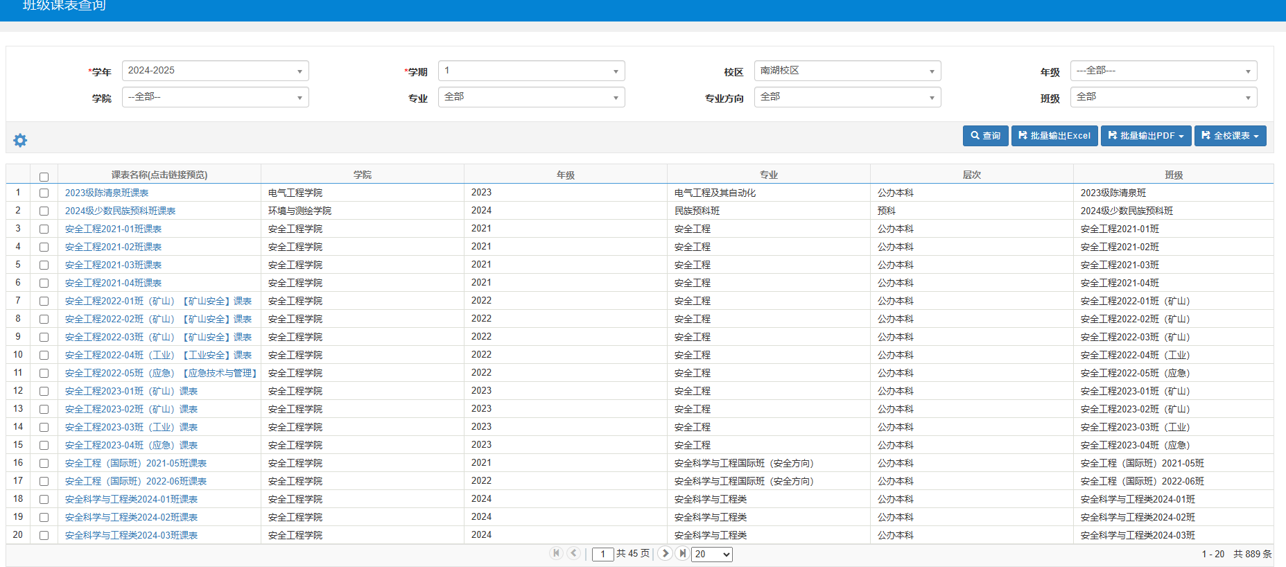The width and height of the screenshot is (1286, 567).
Task: Open the 学院 dropdown
Action: click(216, 97)
